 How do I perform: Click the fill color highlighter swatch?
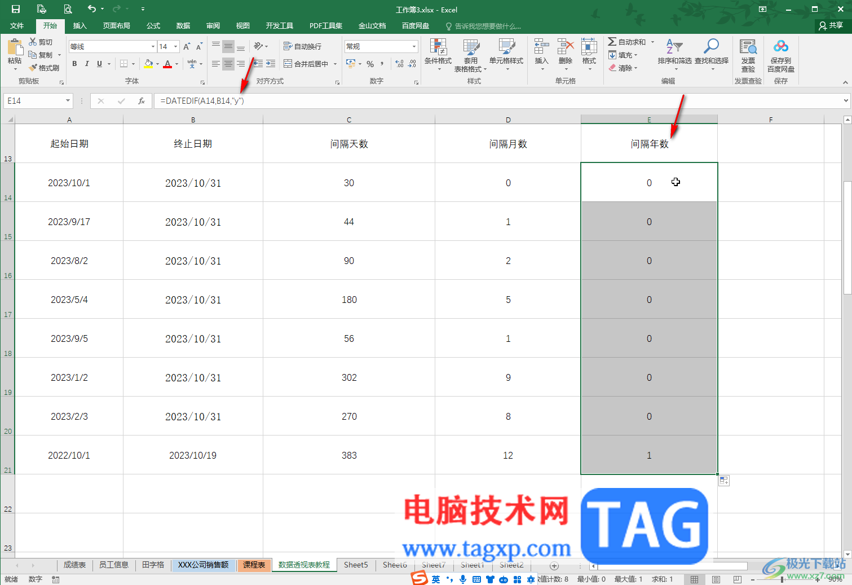coord(148,64)
